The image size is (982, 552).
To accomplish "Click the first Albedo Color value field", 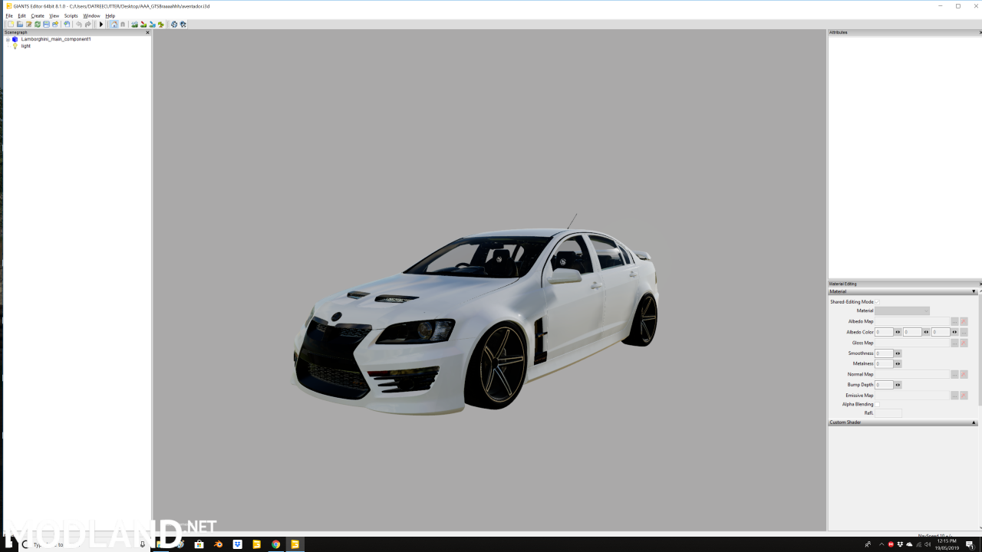I will point(884,332).
